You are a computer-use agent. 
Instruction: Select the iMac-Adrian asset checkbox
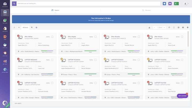click(x=52, y=37)
